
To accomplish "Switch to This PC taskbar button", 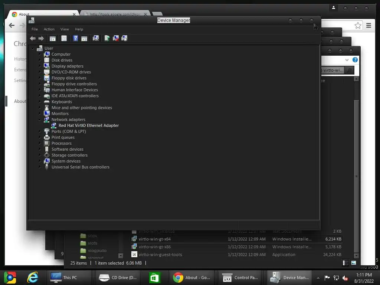I will 70,278.
